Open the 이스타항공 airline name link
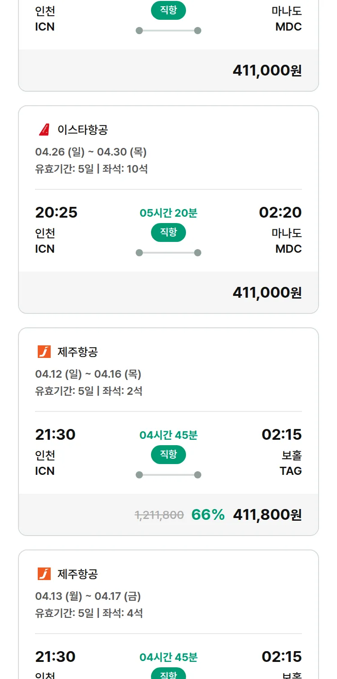337x679 pixels. click(83, 130)
